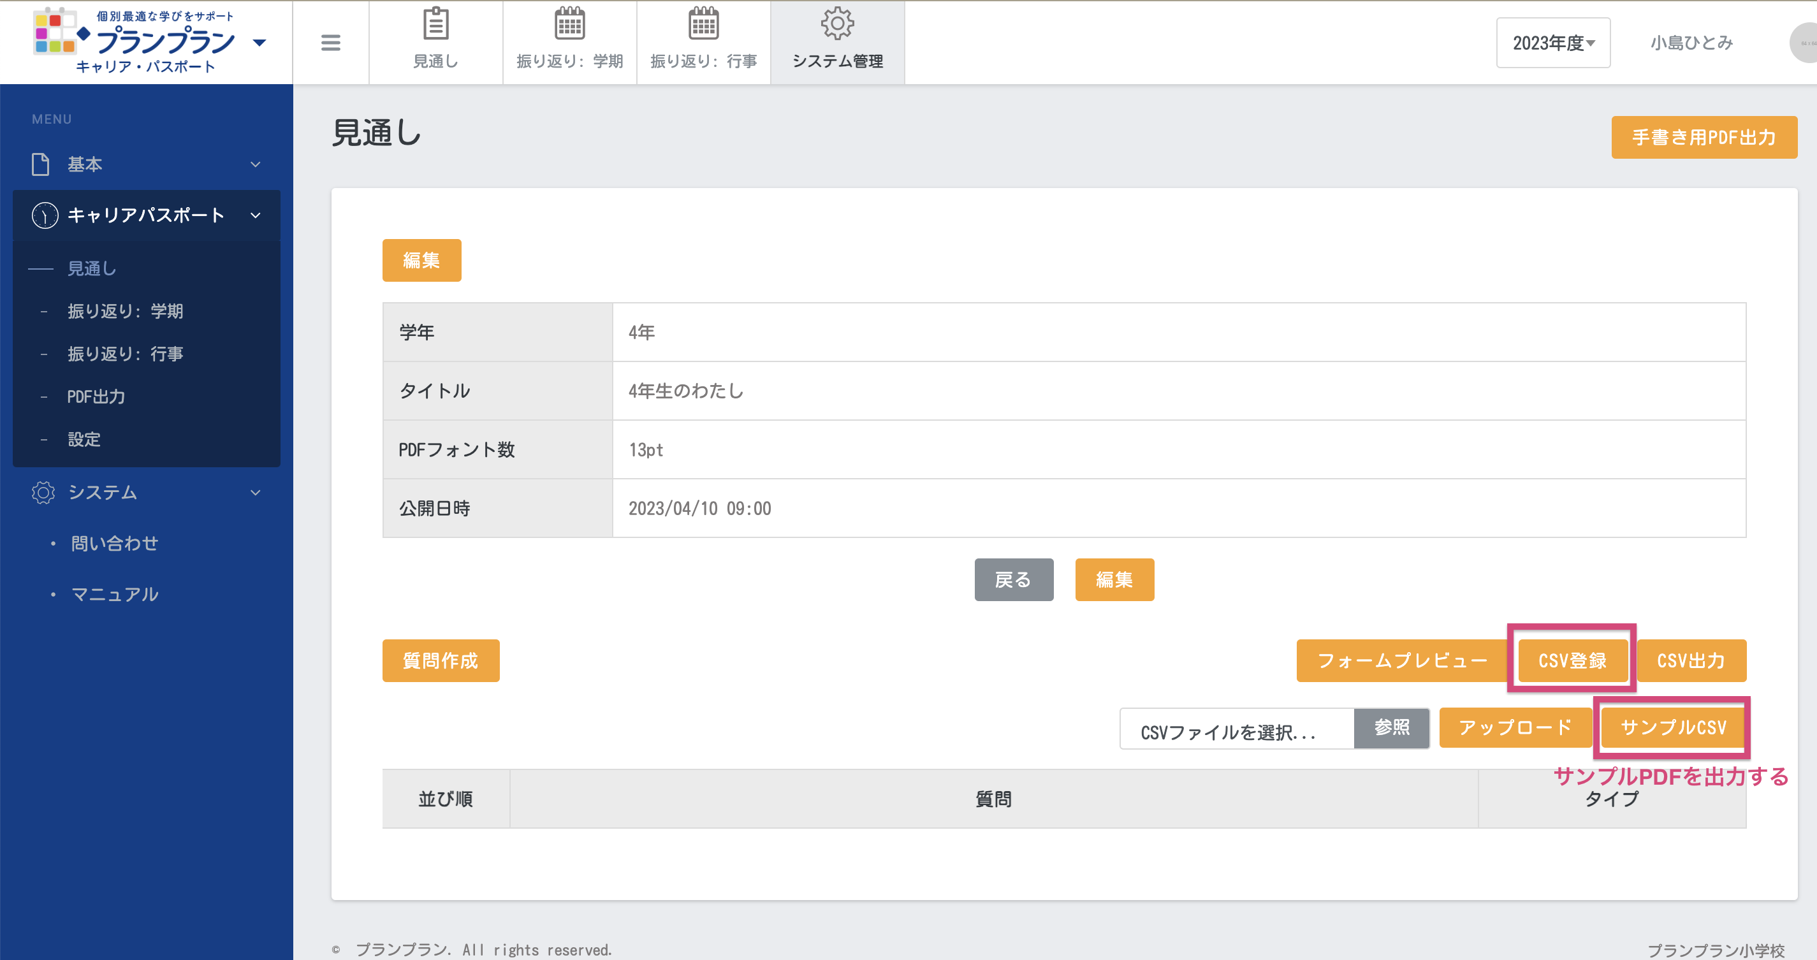The width and height of the screenshot is (1817, 960).
Task: Click the user avatar in top right
Action: (1806, 42)
